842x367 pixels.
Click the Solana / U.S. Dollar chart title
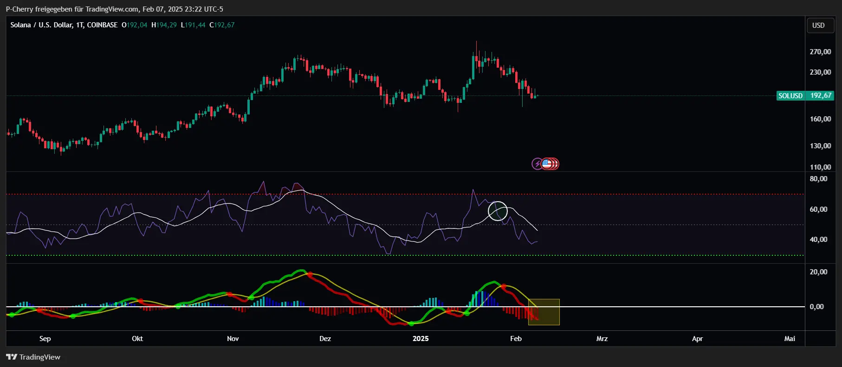[x=64, y=25]
